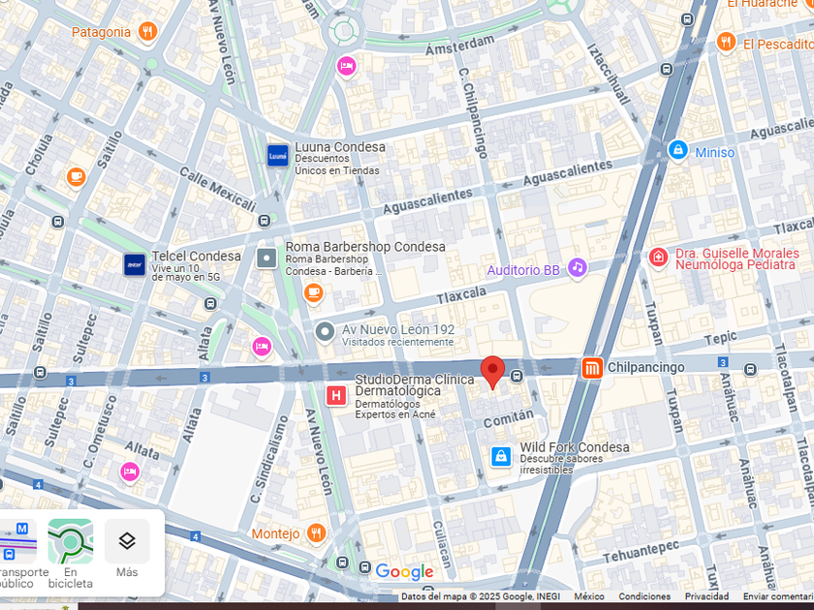Toggle the En bicicleta cycling layer
The height and width of the screenshot is (610, 814).
[71, 555]
